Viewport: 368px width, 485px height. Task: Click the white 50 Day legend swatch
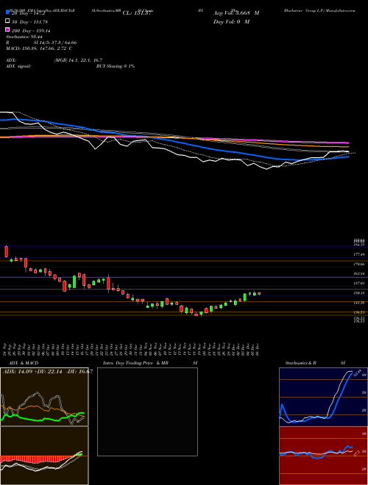click(x=7, y=21)
